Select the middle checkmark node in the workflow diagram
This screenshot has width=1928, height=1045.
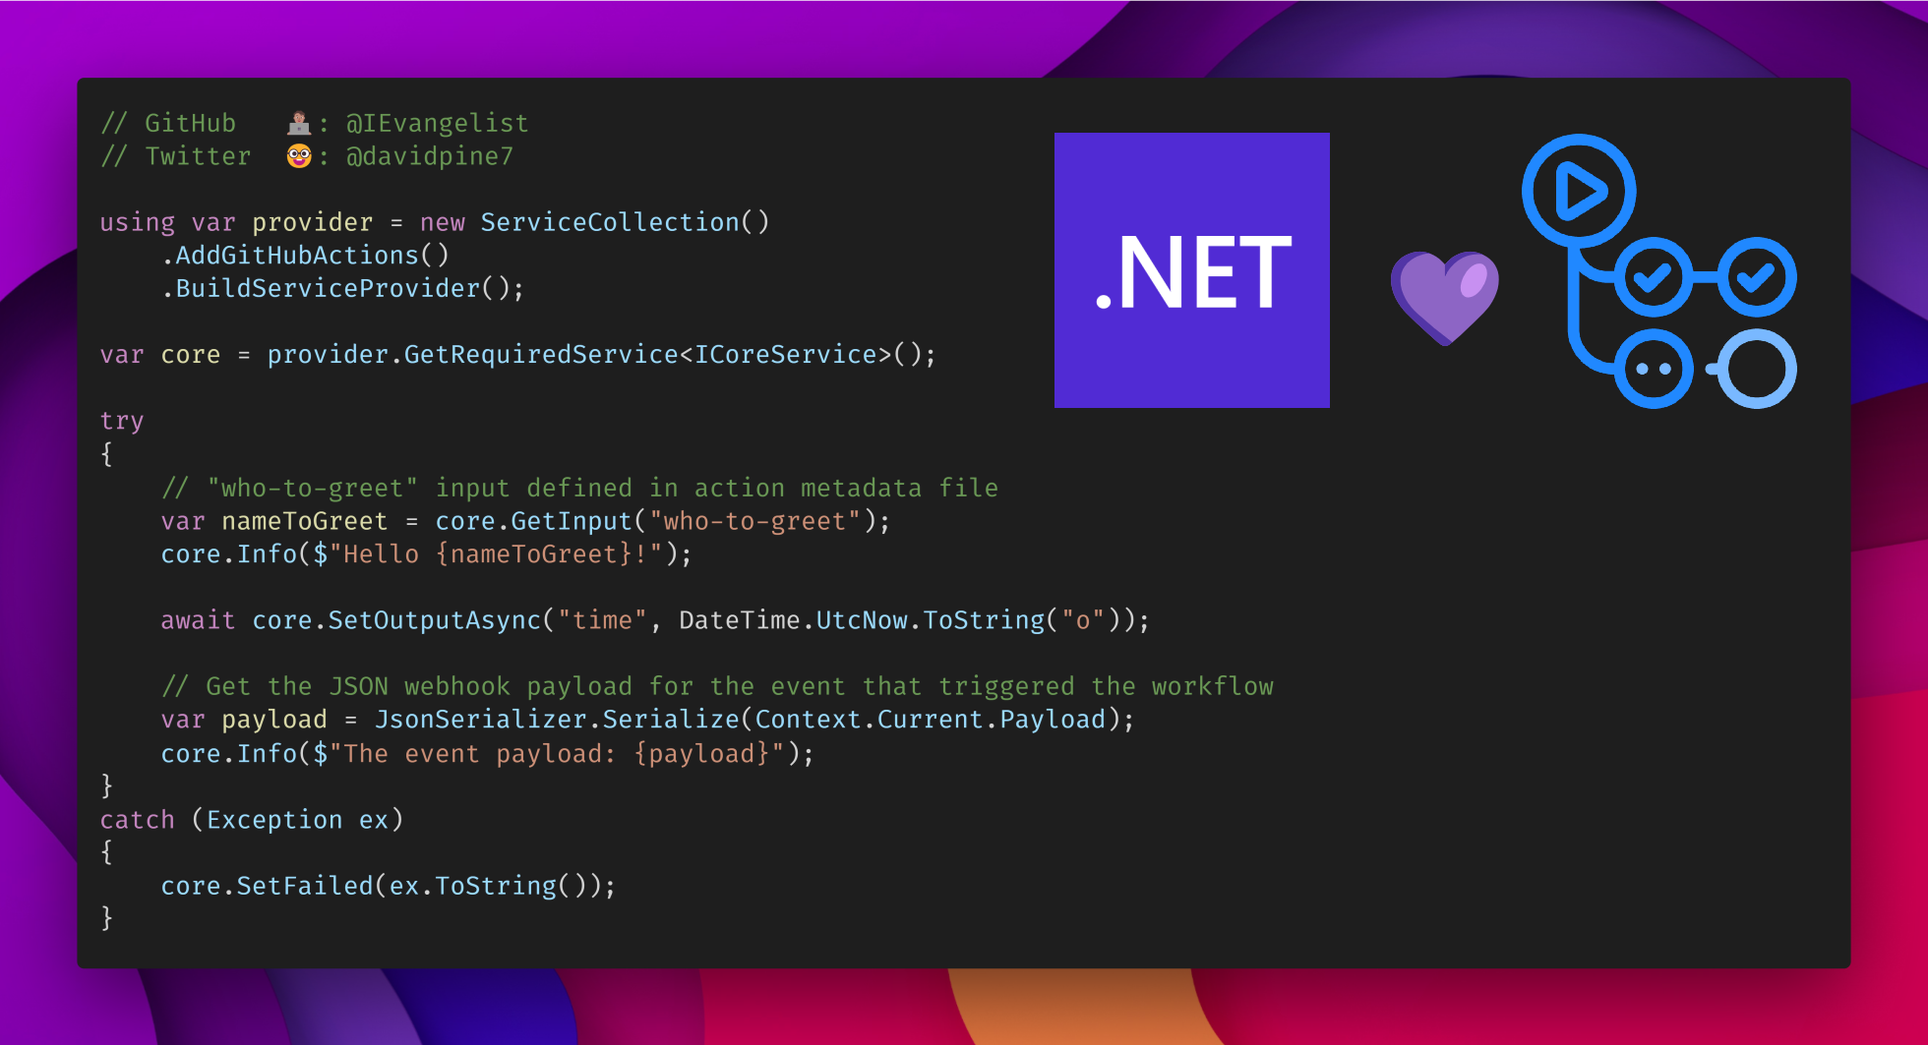[x=1654, y=278]
